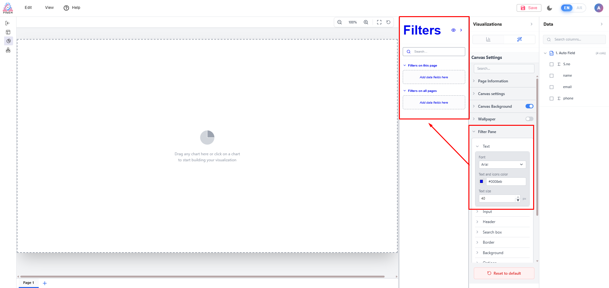
Task: Open the bar chart visualizations tab
Action: tap(488, 39)
